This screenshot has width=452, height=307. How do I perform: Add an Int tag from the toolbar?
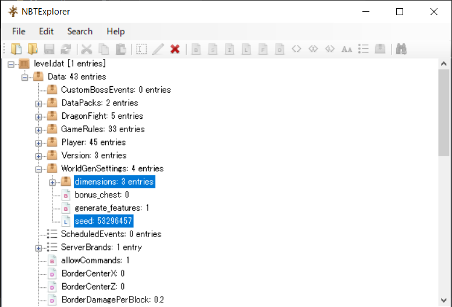pyautogui.click(x=229, y=49)
